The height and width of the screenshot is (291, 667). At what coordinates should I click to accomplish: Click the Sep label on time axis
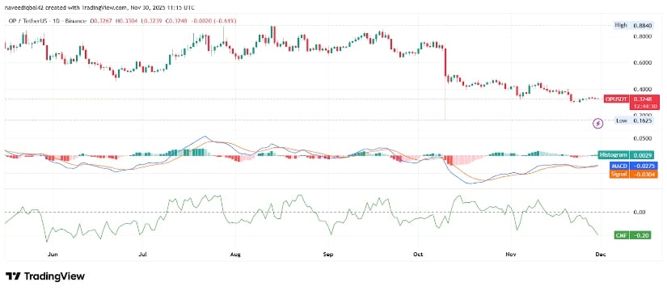327,255
